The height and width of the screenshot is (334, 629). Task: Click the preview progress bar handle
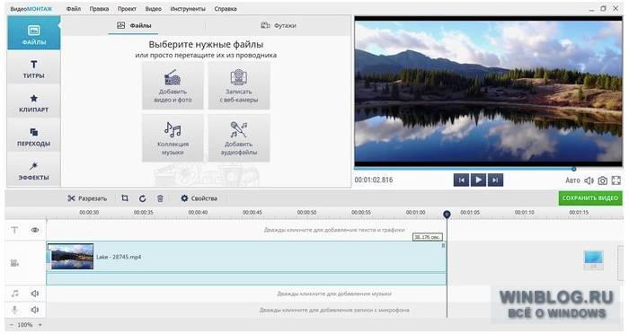[x=573, y=169]
